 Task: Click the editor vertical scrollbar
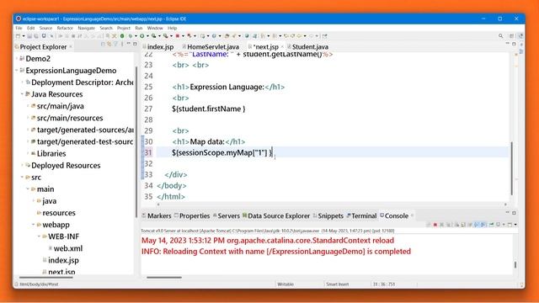click(511, 168)
